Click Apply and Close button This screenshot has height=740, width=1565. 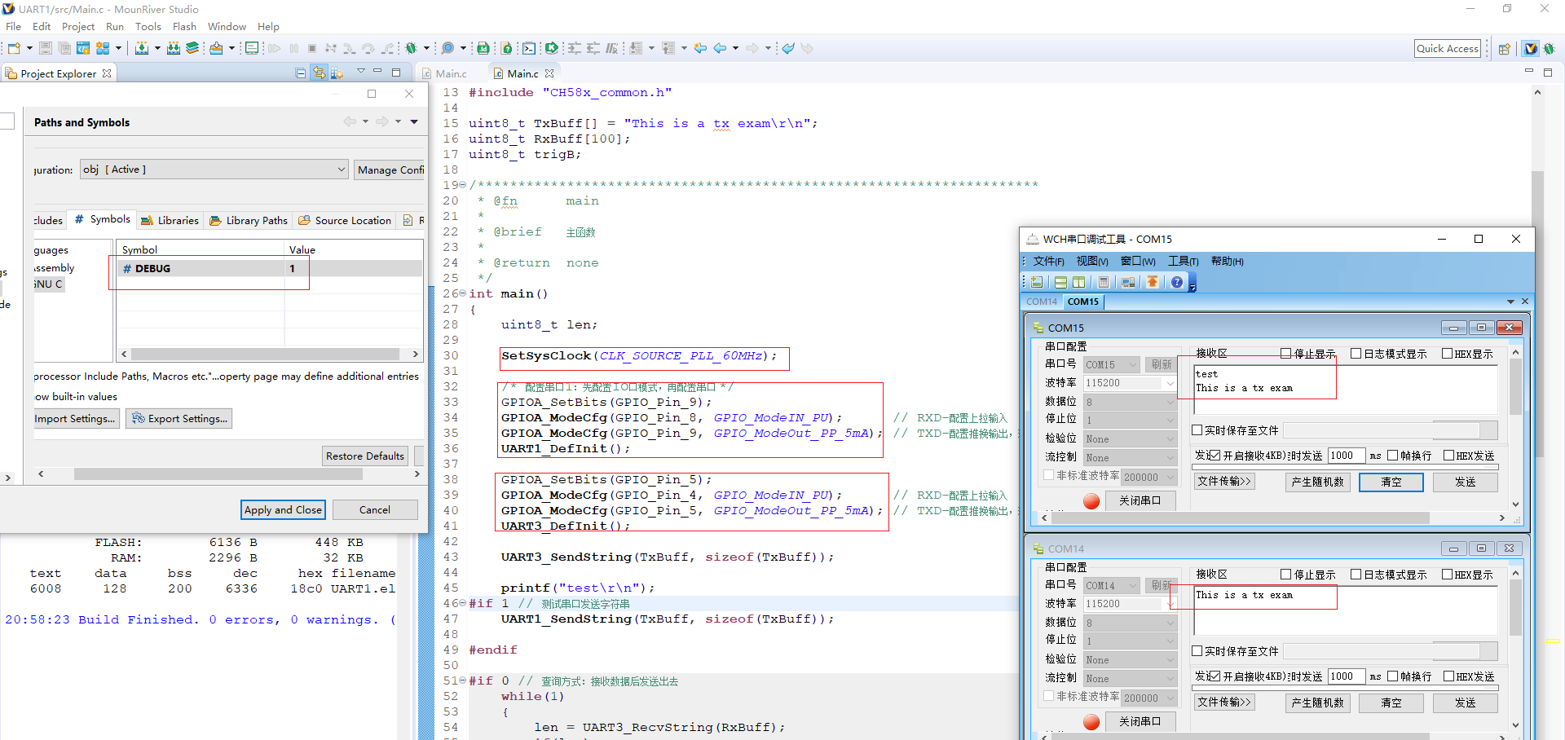coord(284,509)
